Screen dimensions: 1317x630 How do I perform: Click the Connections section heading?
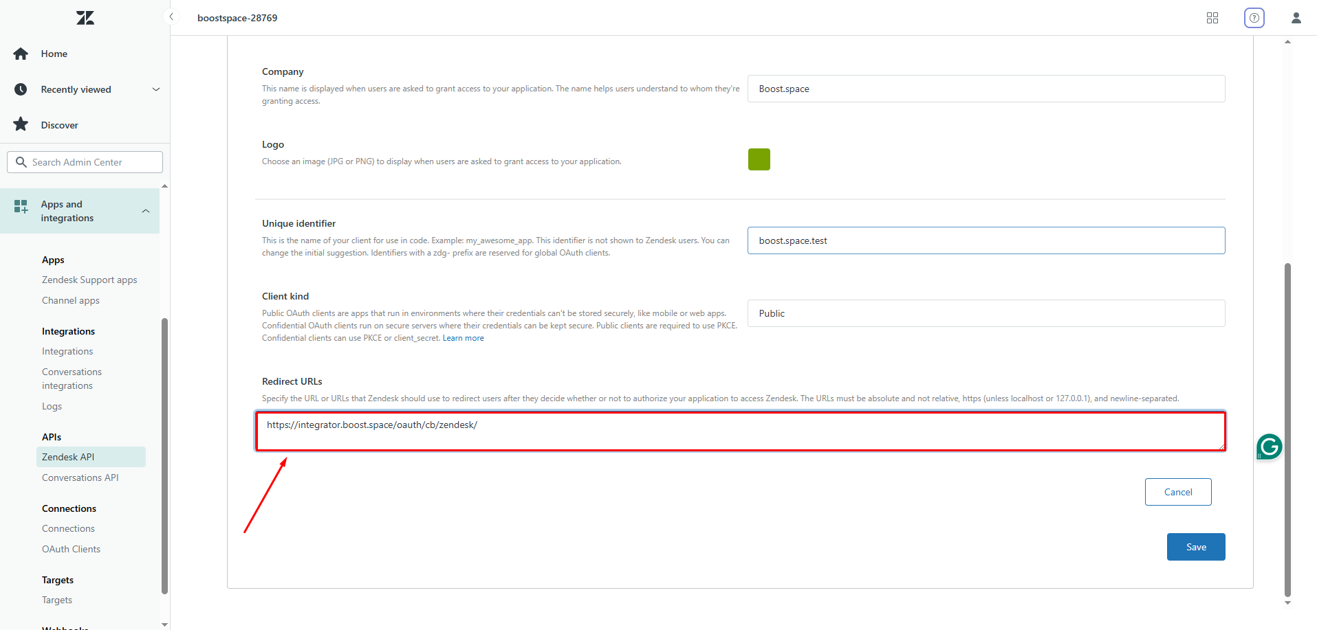coord(69,508)
